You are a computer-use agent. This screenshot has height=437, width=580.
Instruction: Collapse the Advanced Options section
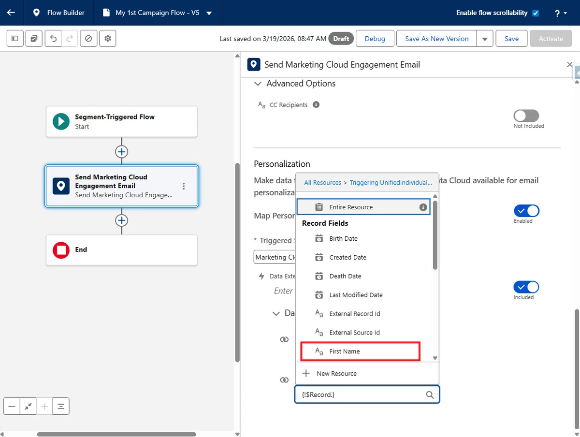point(258,84)
